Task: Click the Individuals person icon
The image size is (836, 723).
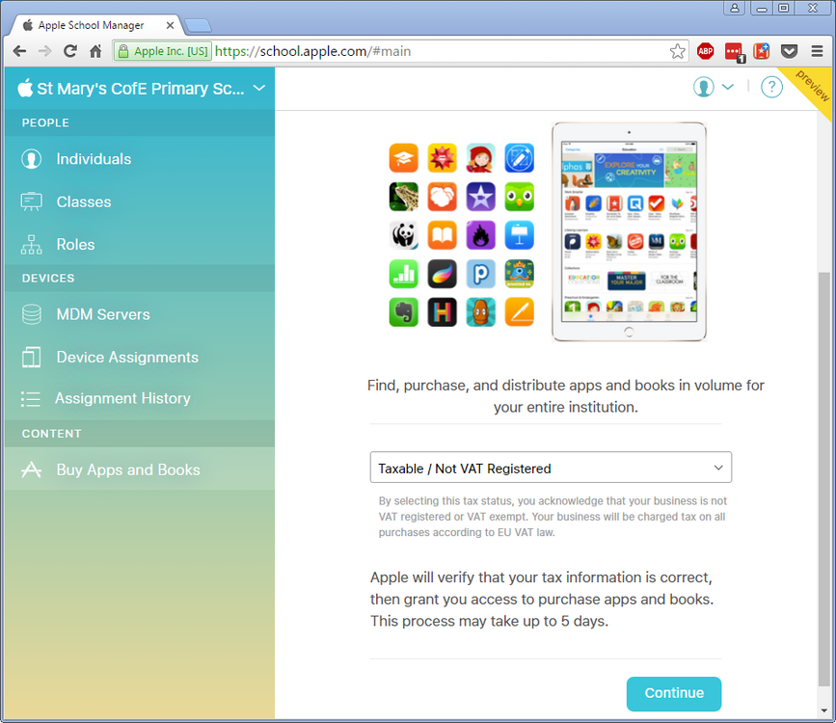Action: pos(32,159)
